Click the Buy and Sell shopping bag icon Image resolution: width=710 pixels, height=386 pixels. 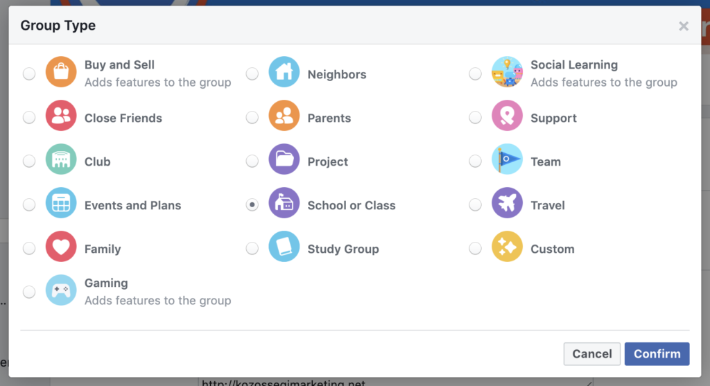click(x=61, y=72)
